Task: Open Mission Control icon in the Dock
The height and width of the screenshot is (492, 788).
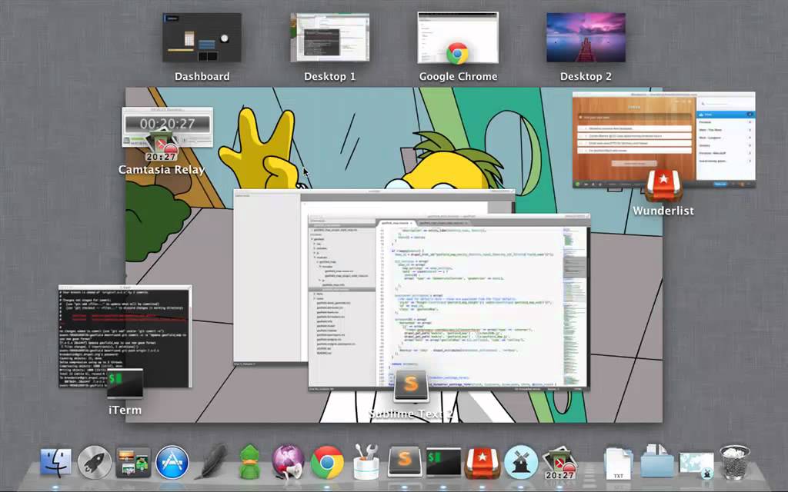Action: click(x=133, y=462)
